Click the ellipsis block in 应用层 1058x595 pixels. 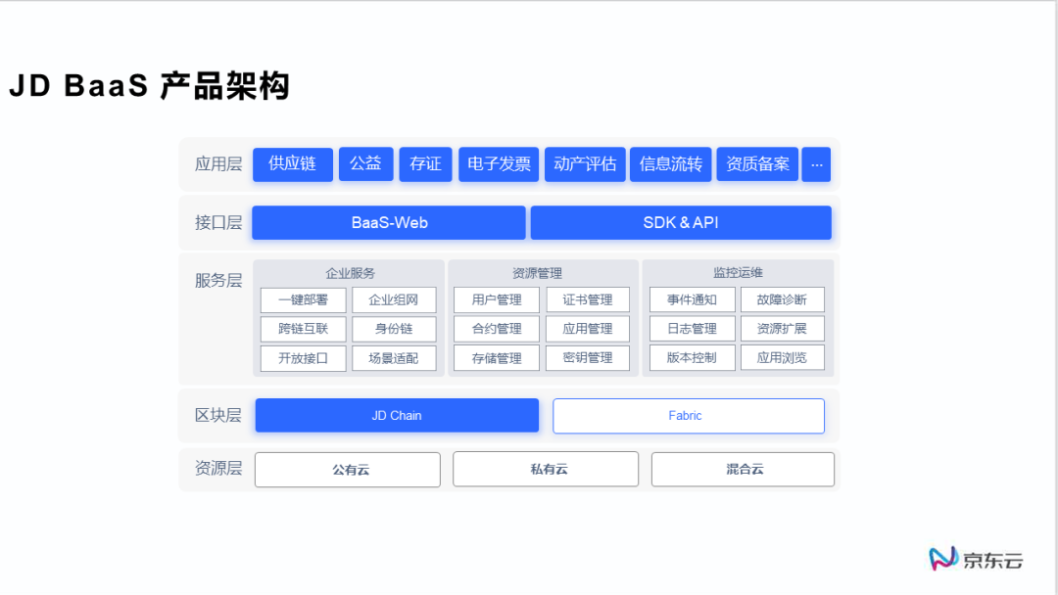tap(816, 164)
